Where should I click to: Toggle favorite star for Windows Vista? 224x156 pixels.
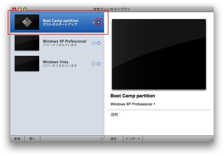point(94,64)
